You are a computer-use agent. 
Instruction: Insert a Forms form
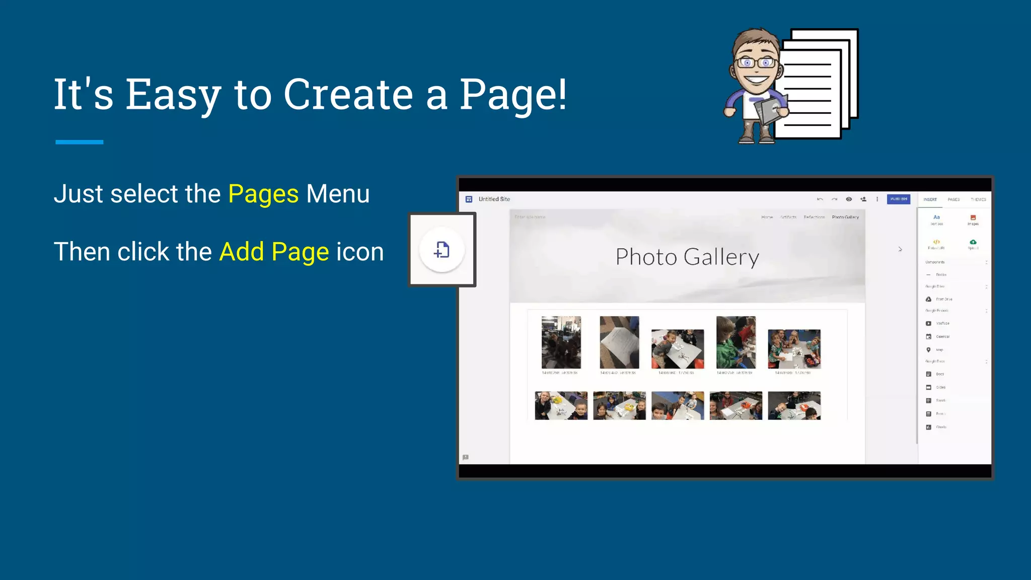pyautogui.click(x=935, y=414)
